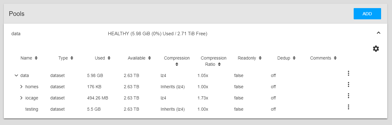Screen dimensions: 392x125
Task: Expand the iocage dataset row
Action: point(22,98)
